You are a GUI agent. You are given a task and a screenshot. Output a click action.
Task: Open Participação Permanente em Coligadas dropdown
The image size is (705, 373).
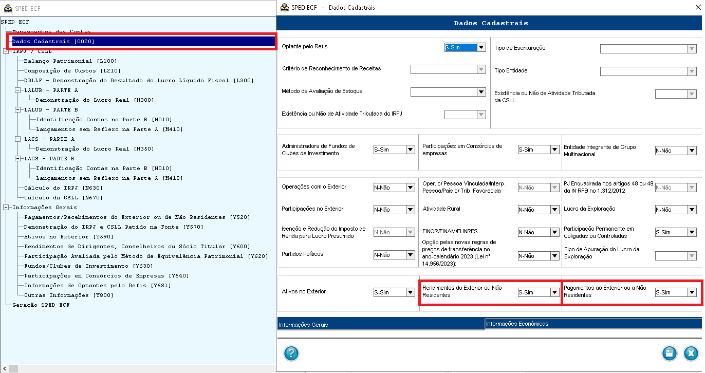click(x=692, y=232)
